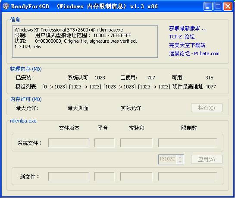The height and width of the screenshot is (198, 235).
Task: Click the 系统认可 value 1023
Action: (100, 78)
